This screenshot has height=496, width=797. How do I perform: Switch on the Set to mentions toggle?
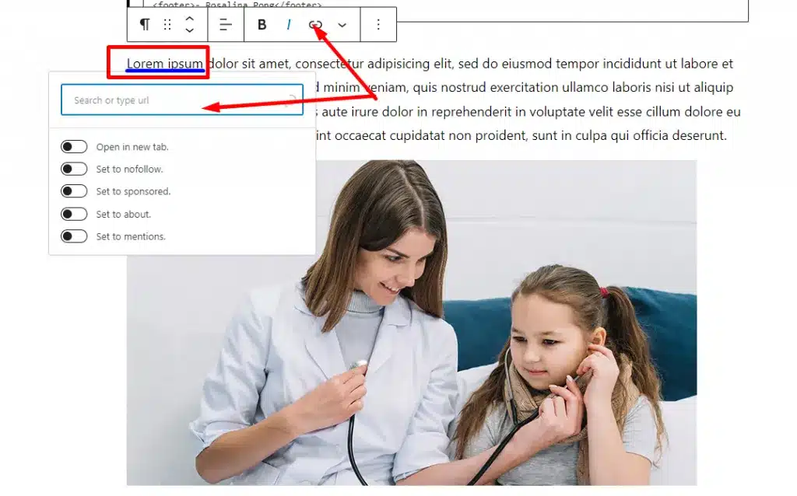pos(74,236)
